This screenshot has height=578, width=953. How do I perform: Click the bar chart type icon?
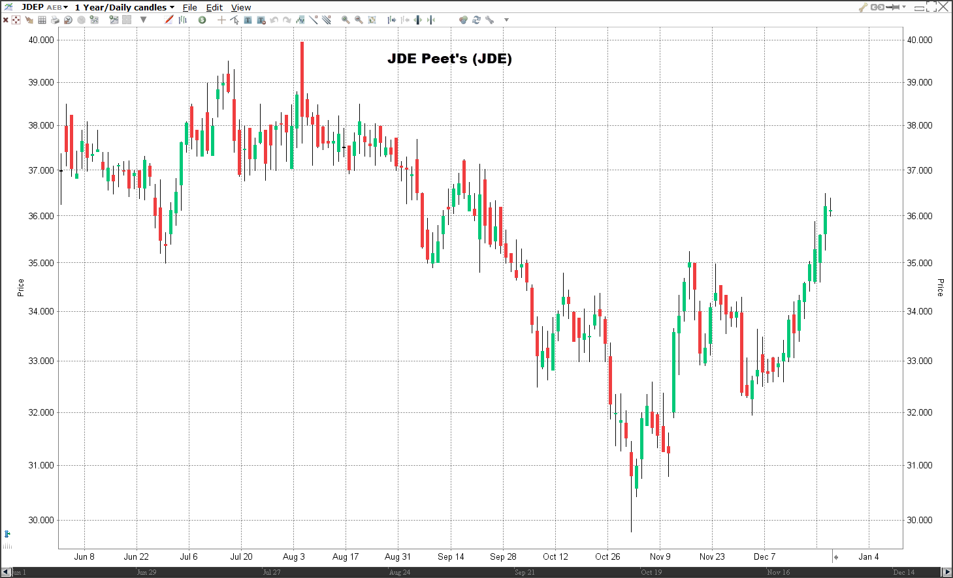pyautogui.click(x=183, y=20)
